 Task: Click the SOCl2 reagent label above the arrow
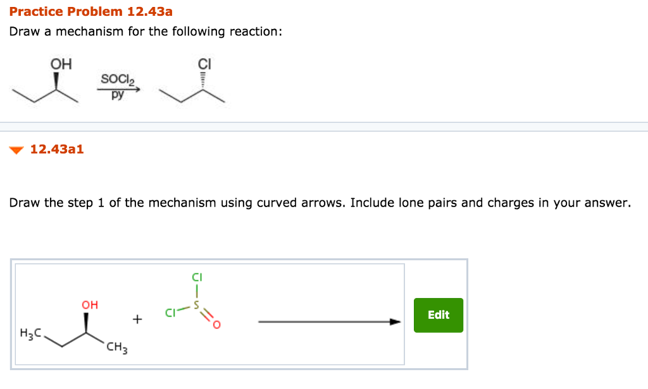116,80
